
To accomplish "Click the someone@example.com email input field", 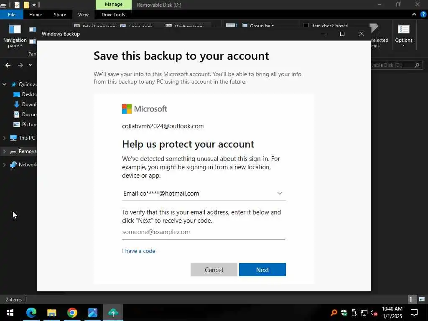I will coord(204,232).
